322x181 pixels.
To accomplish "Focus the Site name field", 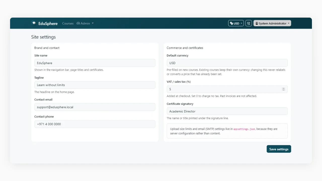I will coord(95,63).
